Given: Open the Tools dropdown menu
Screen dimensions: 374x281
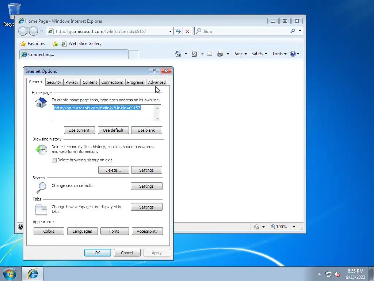Looking at the screenshot, I should tap(279, 54).
